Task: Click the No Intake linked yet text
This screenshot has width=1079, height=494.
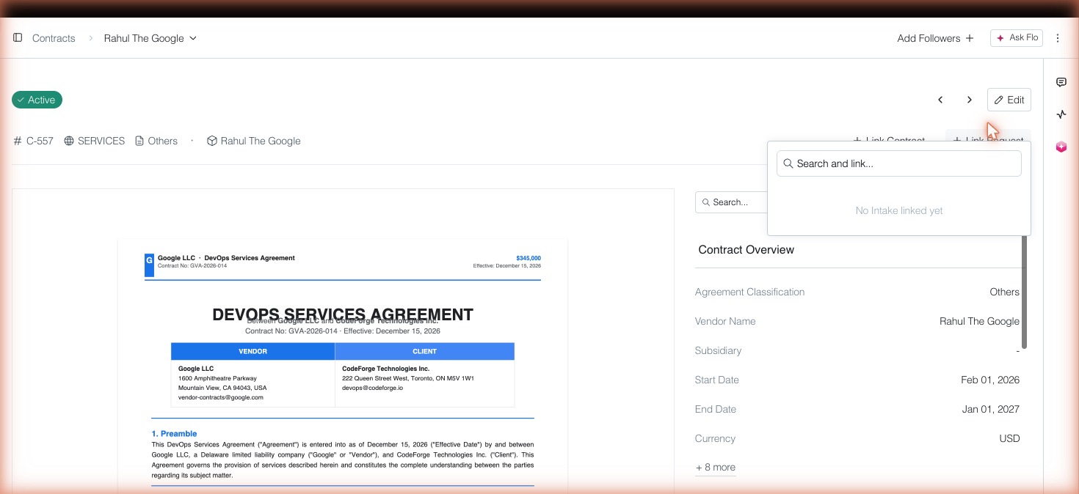Action: click(899, 210)
